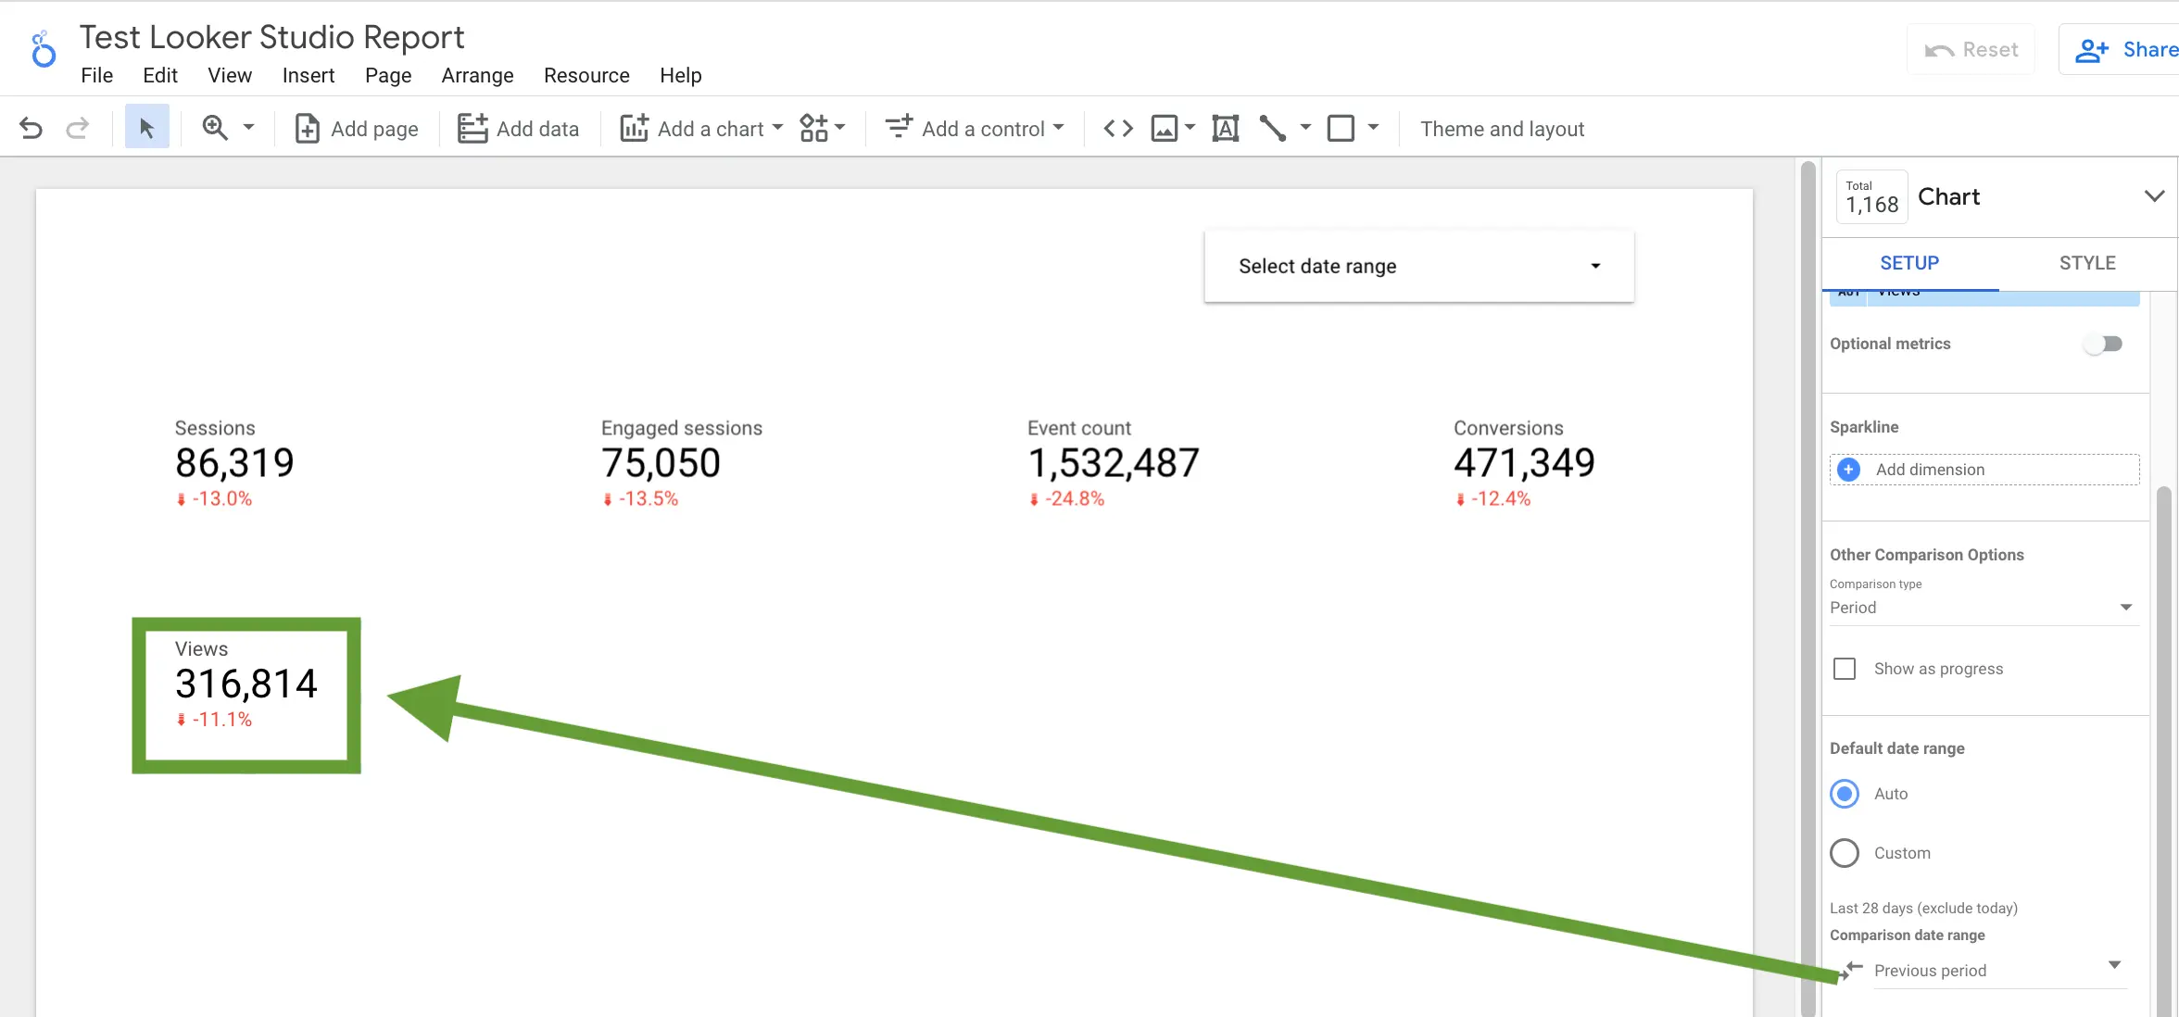Open the File menu

97,75
